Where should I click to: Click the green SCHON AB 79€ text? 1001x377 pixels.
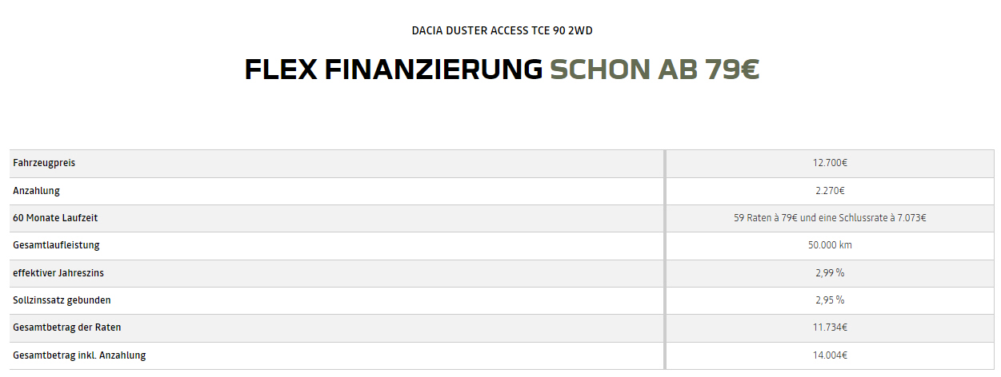point(654,70)
